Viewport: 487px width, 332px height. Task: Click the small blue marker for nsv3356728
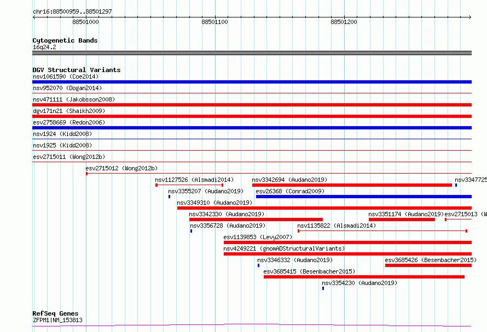192,231
